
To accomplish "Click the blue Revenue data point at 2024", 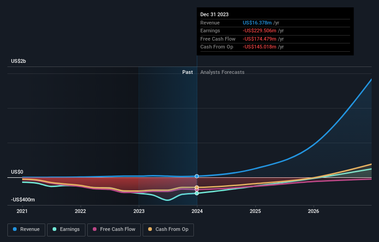I will coord(197,176).
